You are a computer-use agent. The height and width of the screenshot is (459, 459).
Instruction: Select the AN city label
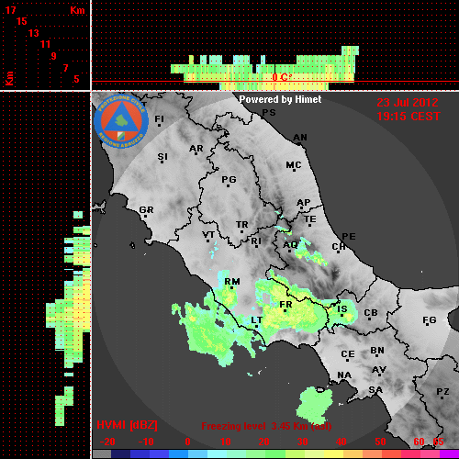click(300, 138)
